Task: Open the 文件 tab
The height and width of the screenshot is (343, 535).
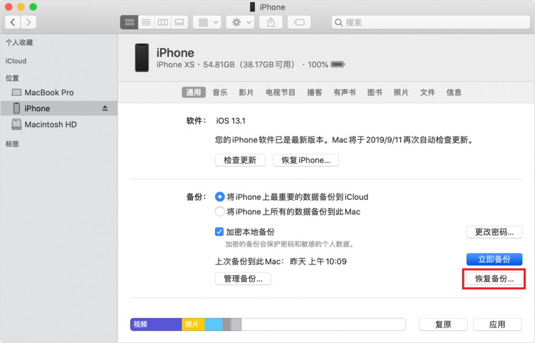Action: (x=427, y=92)
